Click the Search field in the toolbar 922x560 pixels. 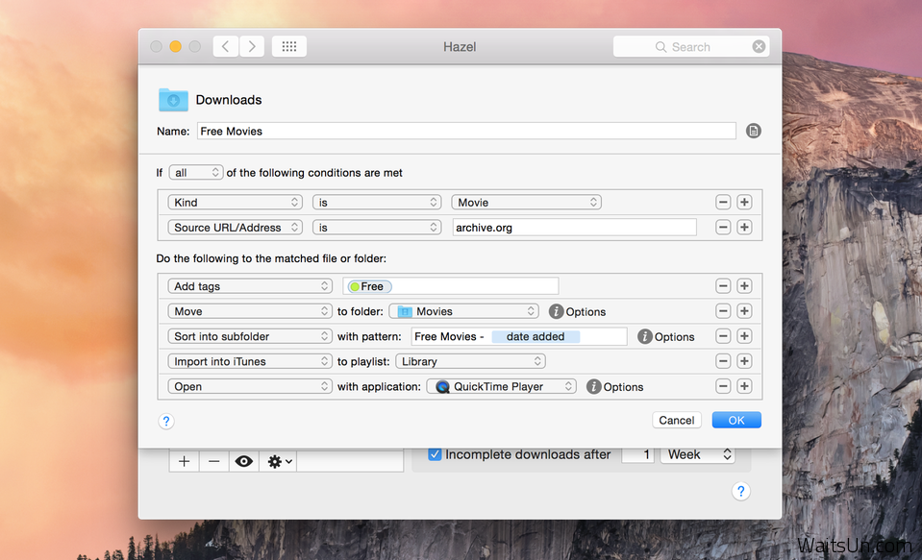(x=690, y=46)
